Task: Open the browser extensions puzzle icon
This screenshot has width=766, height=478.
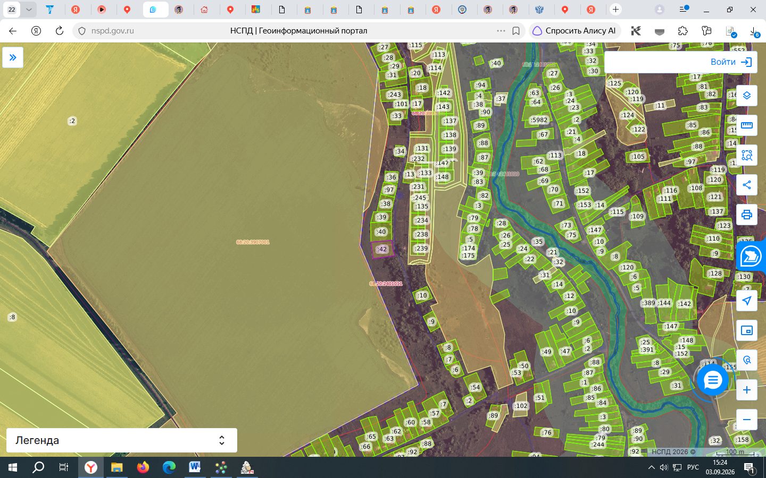Action: [x=683, y=31]
